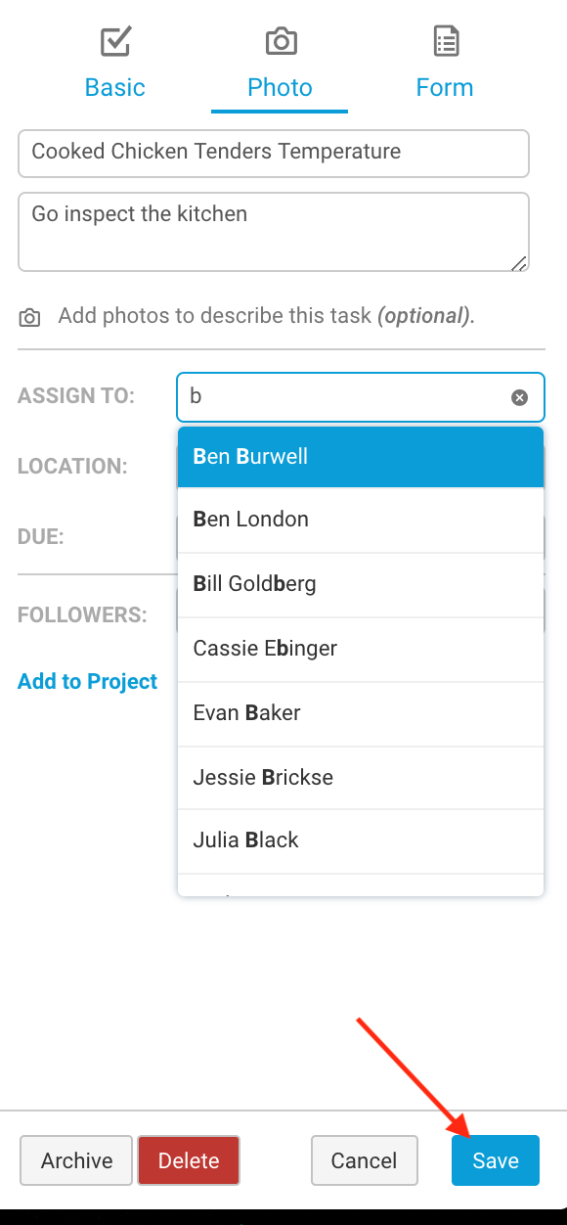Click the Basic checkbox icon
Screen dimensions: 567x1225
point(115,42)
